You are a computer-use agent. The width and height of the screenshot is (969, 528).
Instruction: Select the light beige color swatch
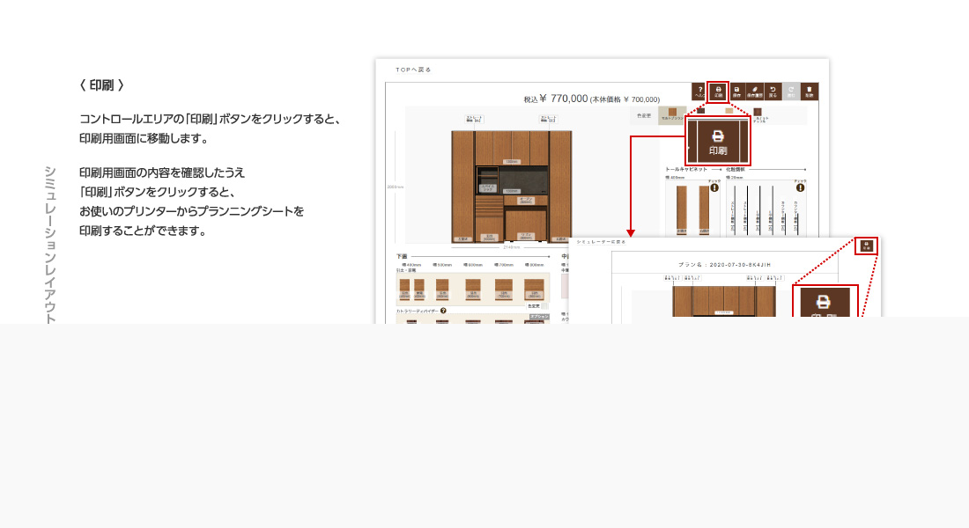(x=729, y=112)
